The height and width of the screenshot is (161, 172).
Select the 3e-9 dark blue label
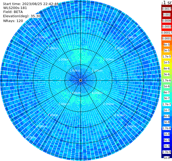[x=167, y=146]
